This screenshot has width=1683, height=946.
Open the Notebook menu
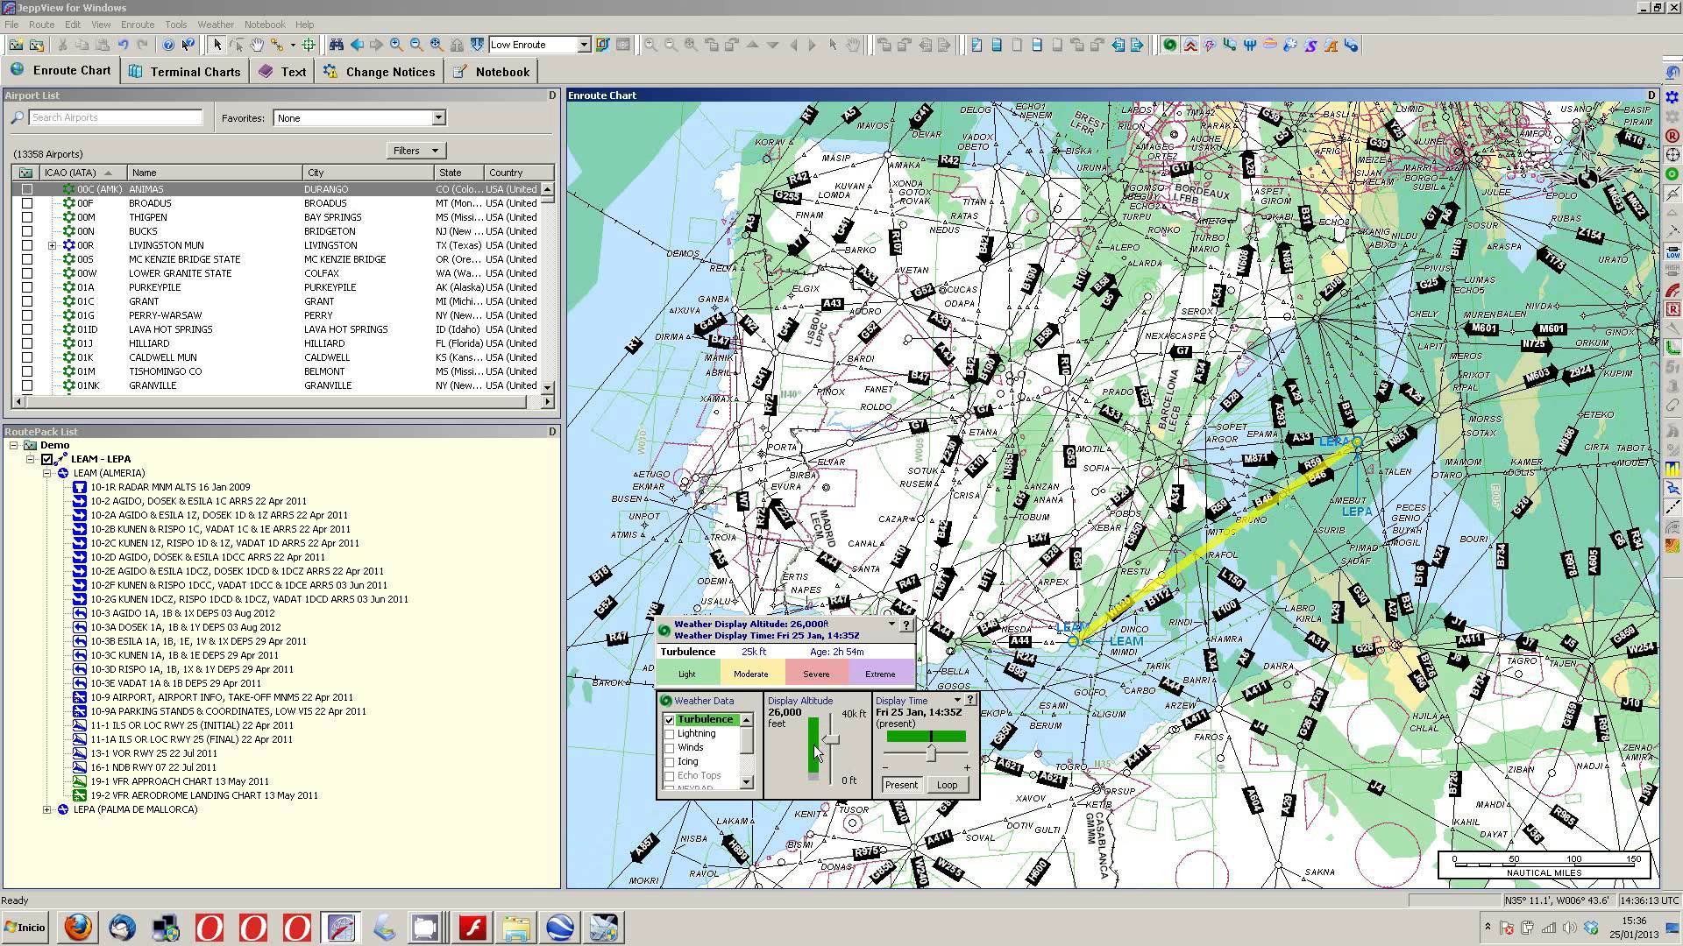(x=264, y=25)
